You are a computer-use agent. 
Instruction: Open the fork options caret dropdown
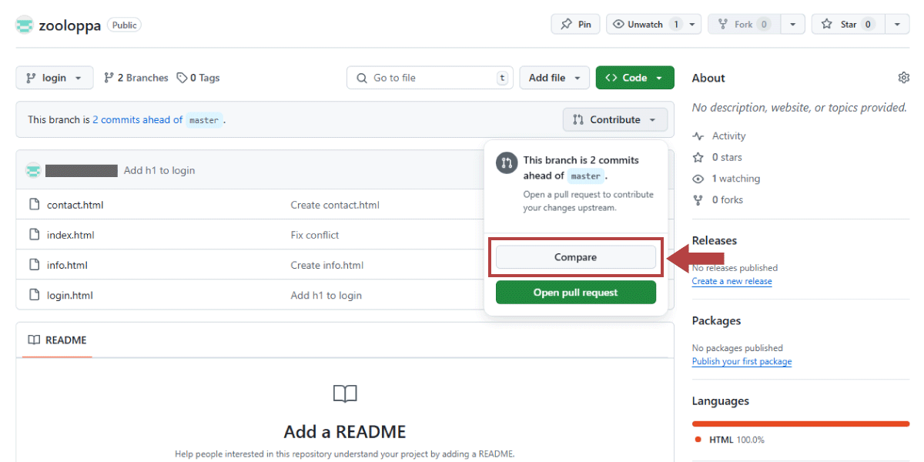click(792, 25)
